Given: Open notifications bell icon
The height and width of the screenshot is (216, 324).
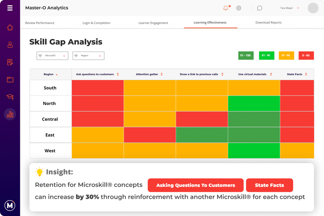Looking at the screenshot, I should [226, 8].
